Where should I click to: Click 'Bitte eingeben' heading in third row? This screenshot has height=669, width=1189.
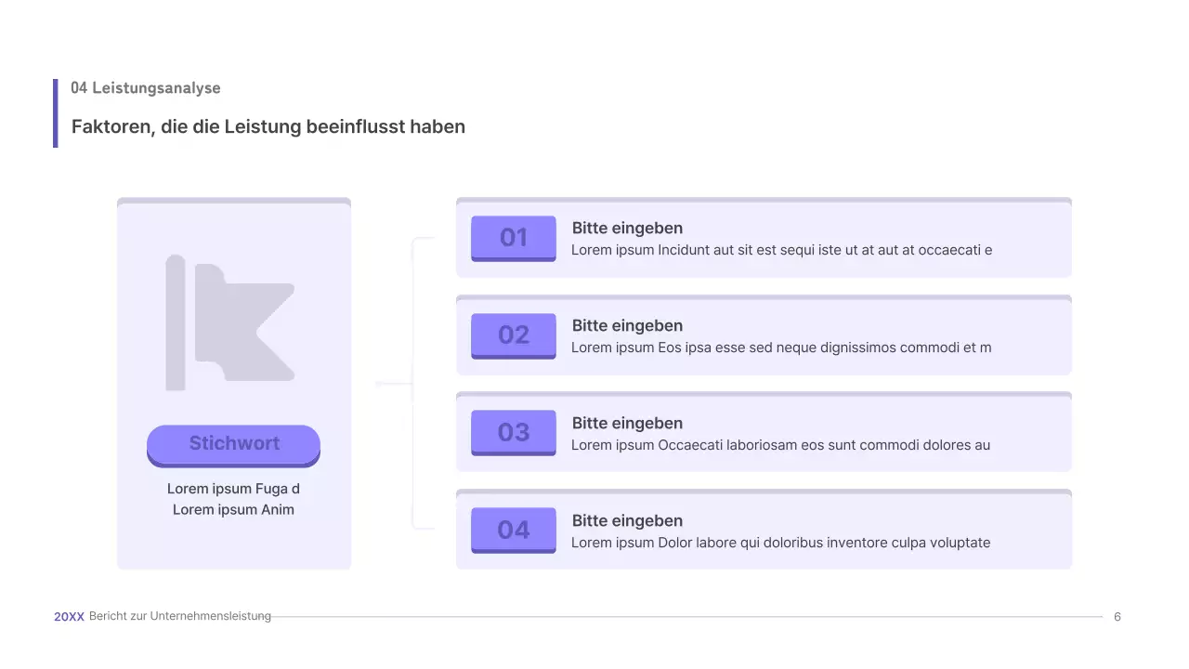[627, 424]
